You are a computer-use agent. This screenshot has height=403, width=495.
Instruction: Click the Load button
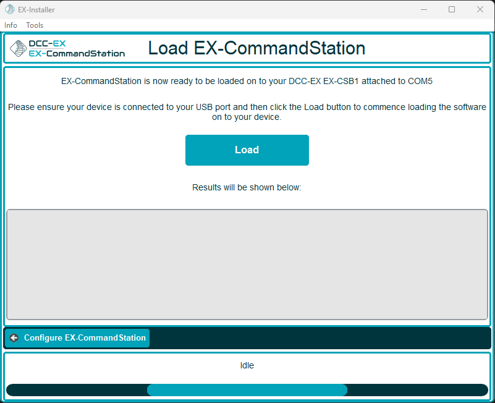tap(247, 150)
